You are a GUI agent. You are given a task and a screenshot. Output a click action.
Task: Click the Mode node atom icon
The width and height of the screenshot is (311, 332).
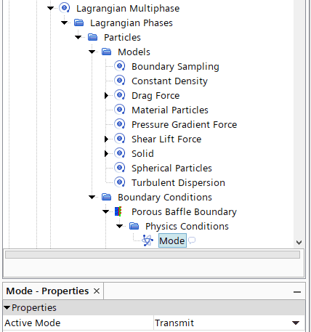[148, 240]
